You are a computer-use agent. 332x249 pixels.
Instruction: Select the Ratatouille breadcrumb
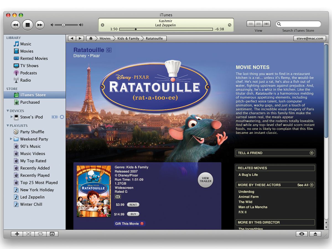pos(154,38)
